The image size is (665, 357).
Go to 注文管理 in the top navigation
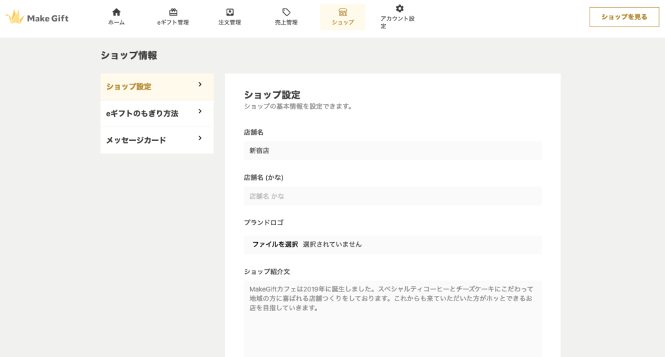click(230, 23)
